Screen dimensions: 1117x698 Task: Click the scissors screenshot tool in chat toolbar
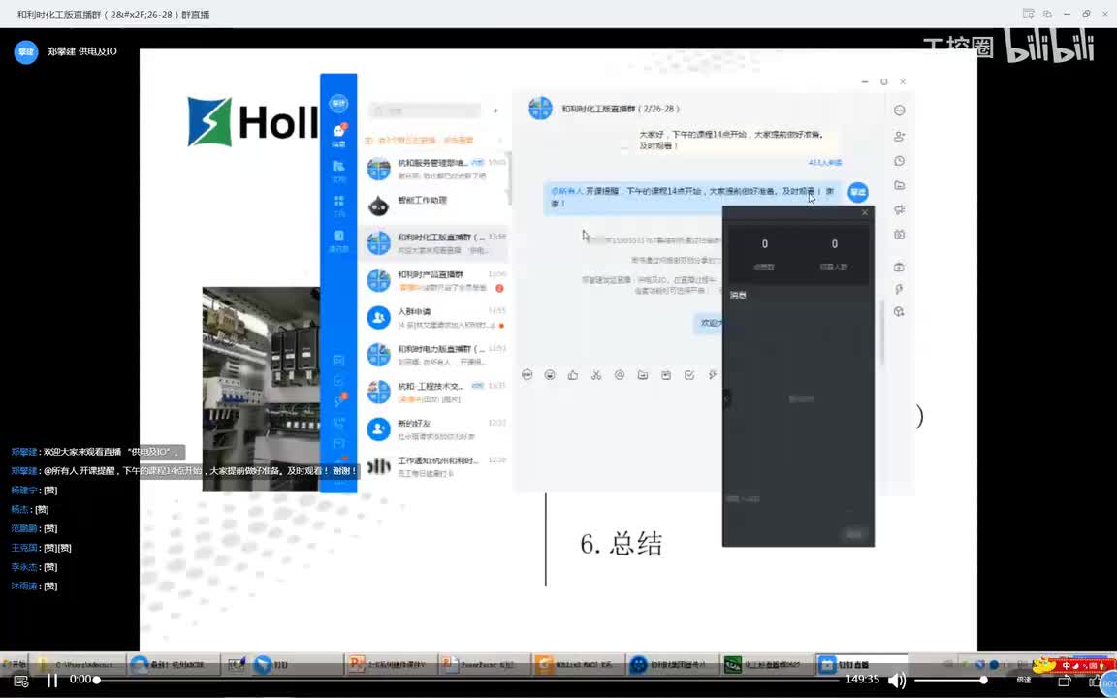(596, 374)
